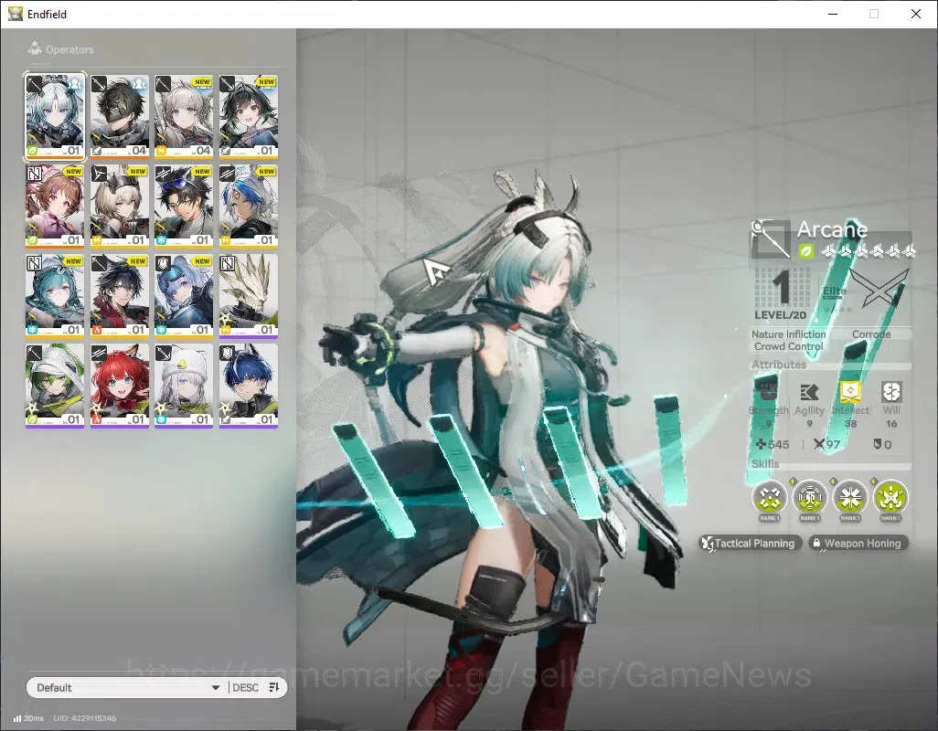Screen dimensions: 938x731
Task: Click the Agility value 9
Action: (809, 423)
